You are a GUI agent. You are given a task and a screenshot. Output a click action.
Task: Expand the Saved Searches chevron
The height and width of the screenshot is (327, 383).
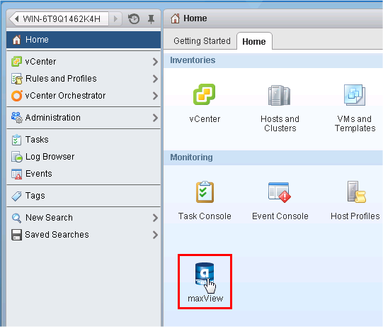155,235
